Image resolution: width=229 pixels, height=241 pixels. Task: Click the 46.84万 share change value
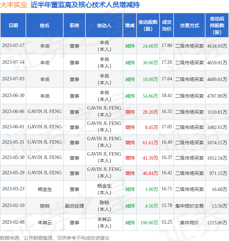coord(150,173)
